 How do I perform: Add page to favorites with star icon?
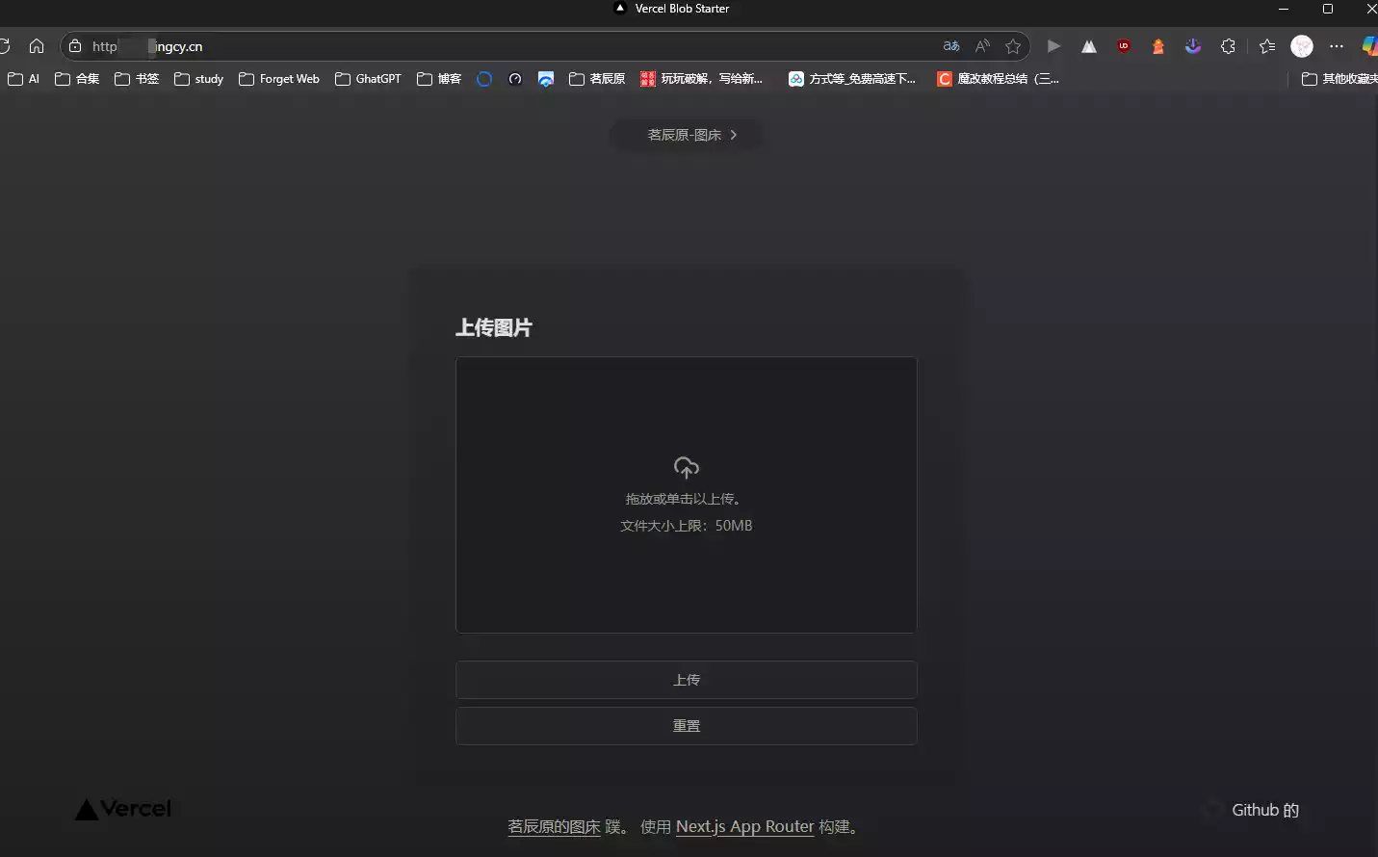tap(1013, 46)
